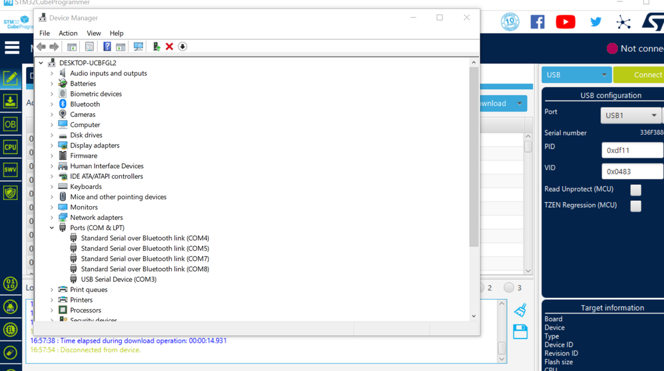This screenshot has width=664, height=371.
Task: Click the log panel scrollbar up arrow
Action: pos(502,304)
